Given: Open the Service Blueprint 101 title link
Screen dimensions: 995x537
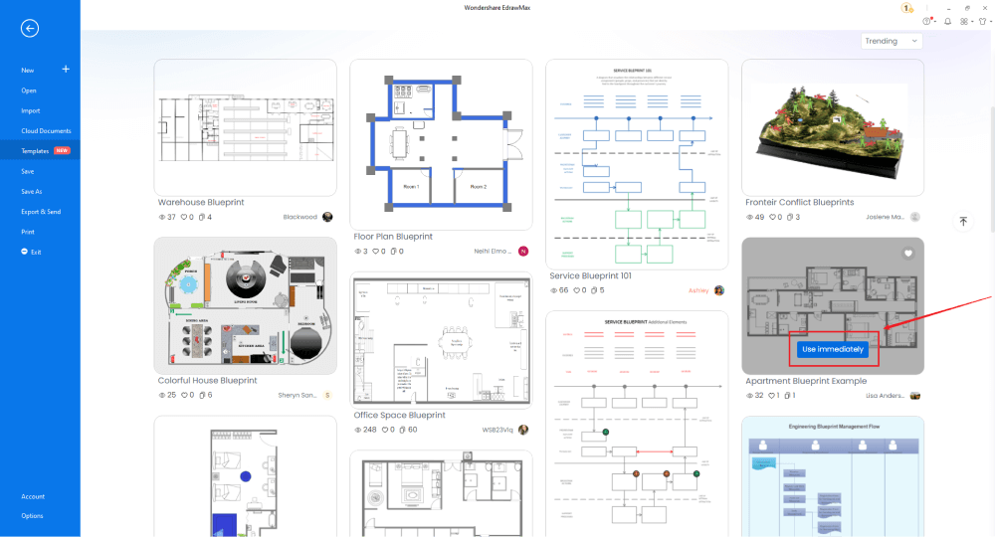Looking at the screenshot, I should point(590,275).
